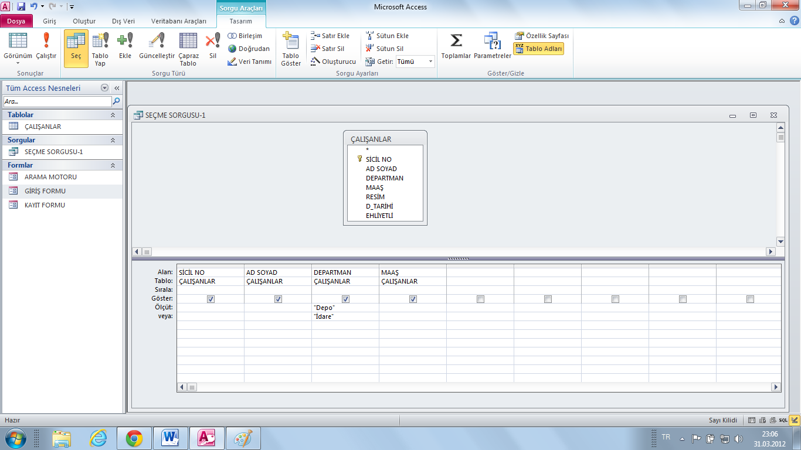This screenshot has height=450, width=801.
Task: Minimize the ribbon with the arrow
Action: [783, 21]
